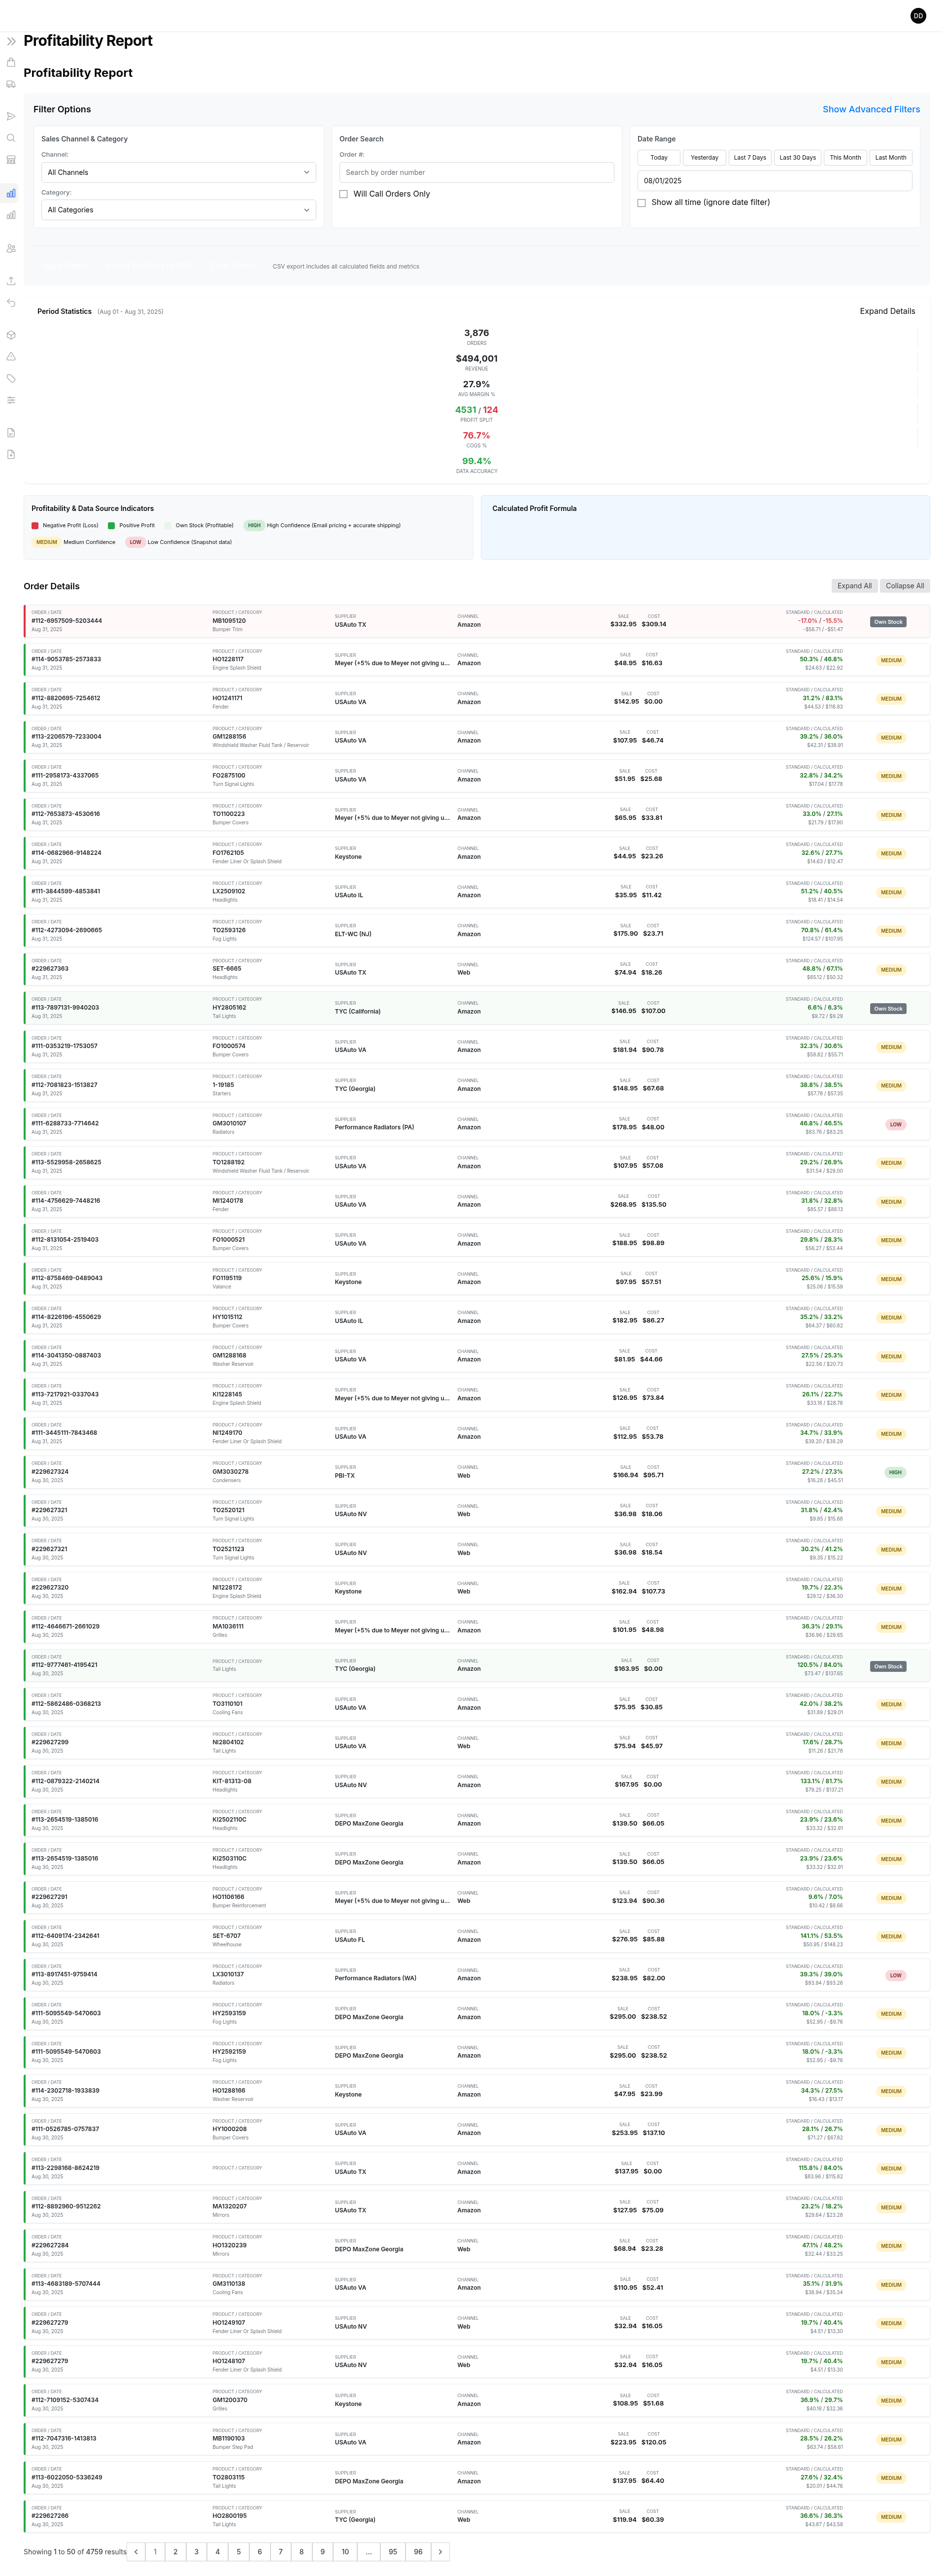946x2576 pixels.
Task: Expand the sidebar with double-chevron icon
Action: coord(11,41)
